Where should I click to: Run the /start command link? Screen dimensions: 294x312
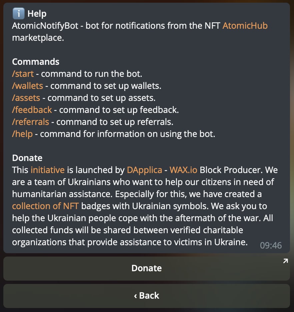tap(23, 74)
